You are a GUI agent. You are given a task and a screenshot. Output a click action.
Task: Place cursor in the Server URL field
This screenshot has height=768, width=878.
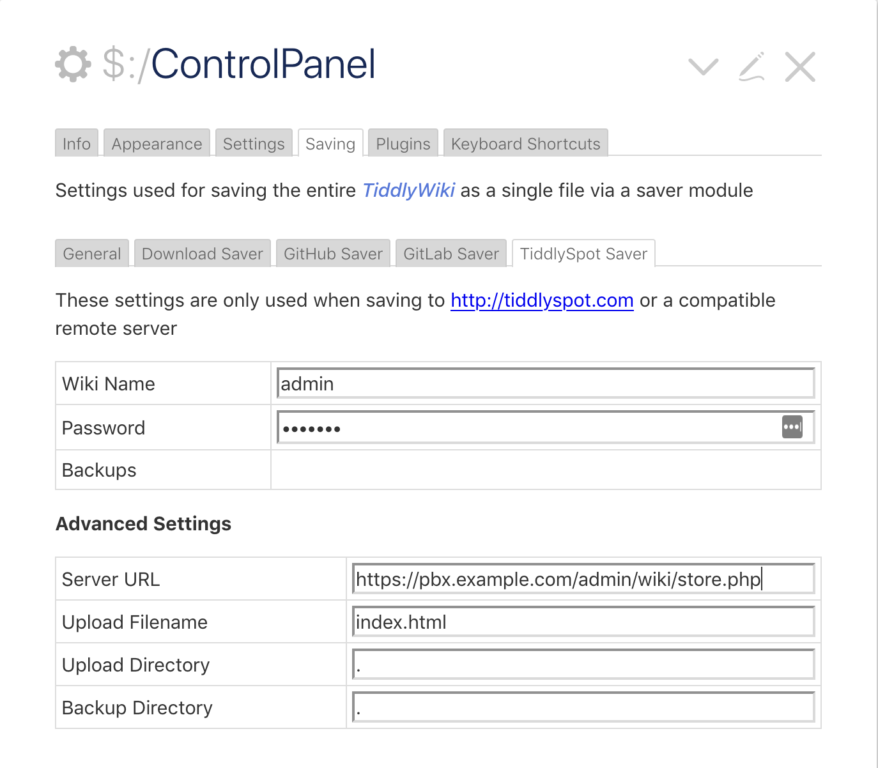583,579
